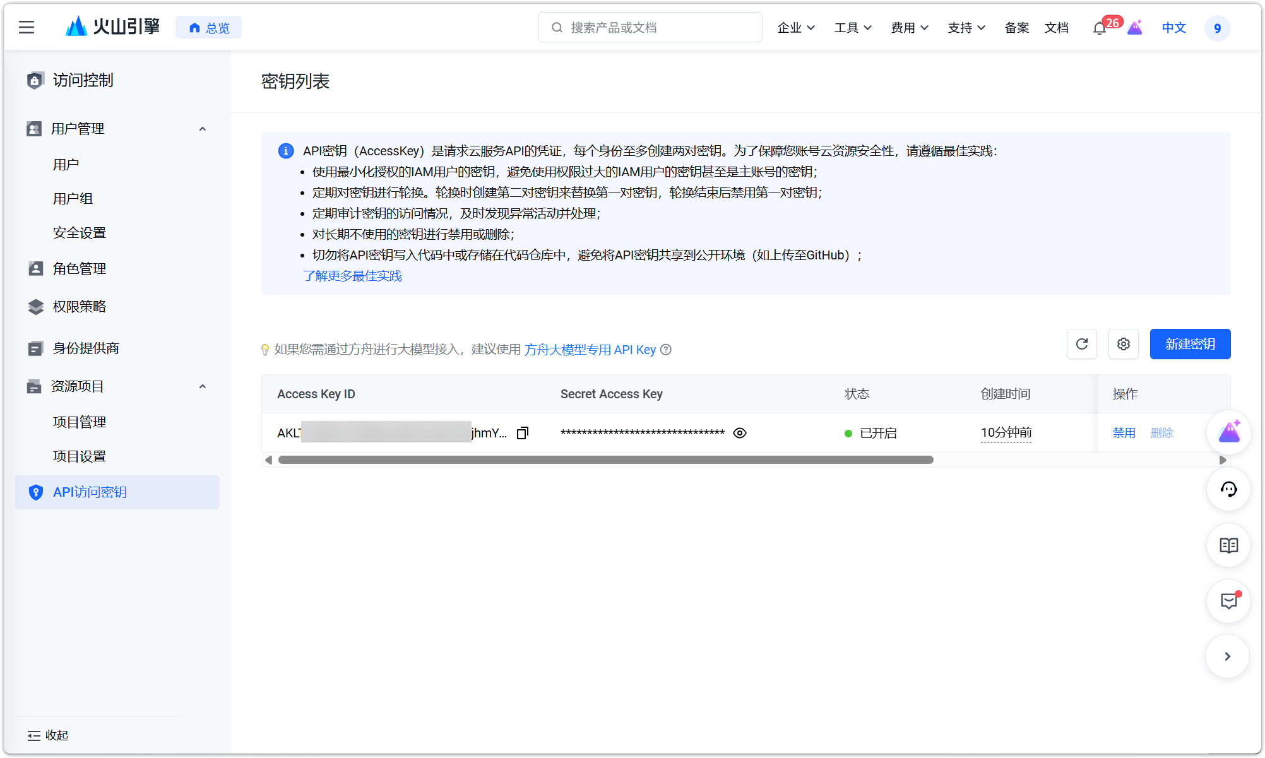The image size is (1265, 758).
Task: Open the key list settings gear
Action: 1123,344
